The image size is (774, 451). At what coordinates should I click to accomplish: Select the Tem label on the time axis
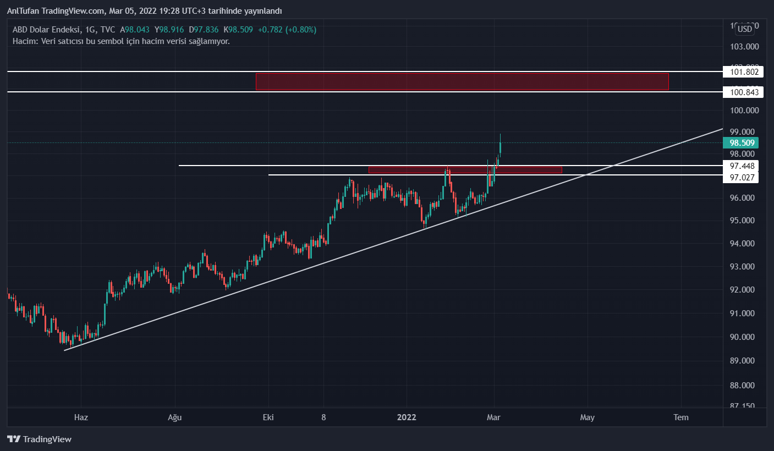681,417
